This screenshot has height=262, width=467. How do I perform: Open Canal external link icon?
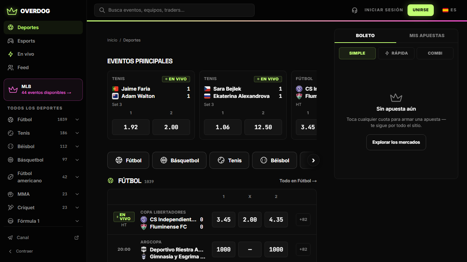click(x=77, y=238)
